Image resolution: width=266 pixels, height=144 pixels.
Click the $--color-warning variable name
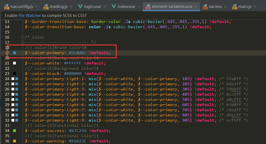pyautogui.click(x=45, y=141)
